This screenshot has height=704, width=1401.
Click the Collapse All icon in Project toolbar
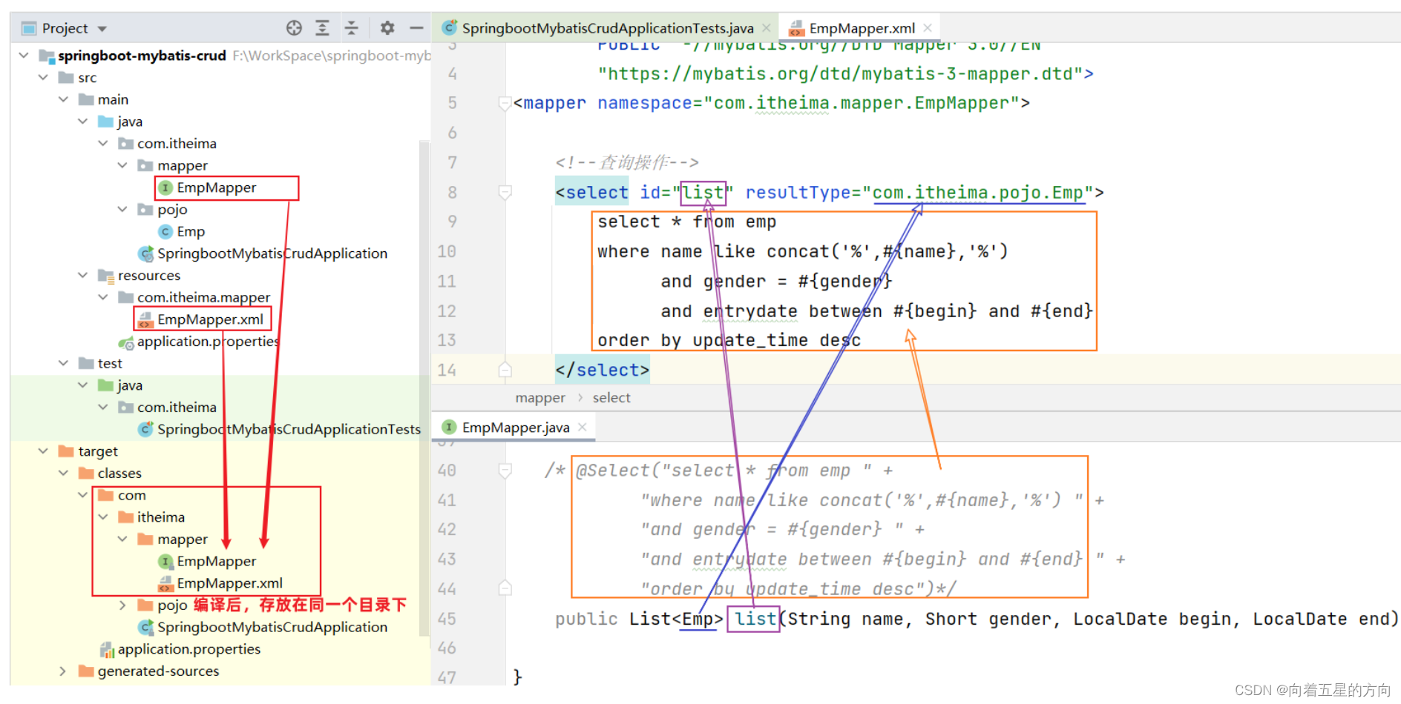351,28
